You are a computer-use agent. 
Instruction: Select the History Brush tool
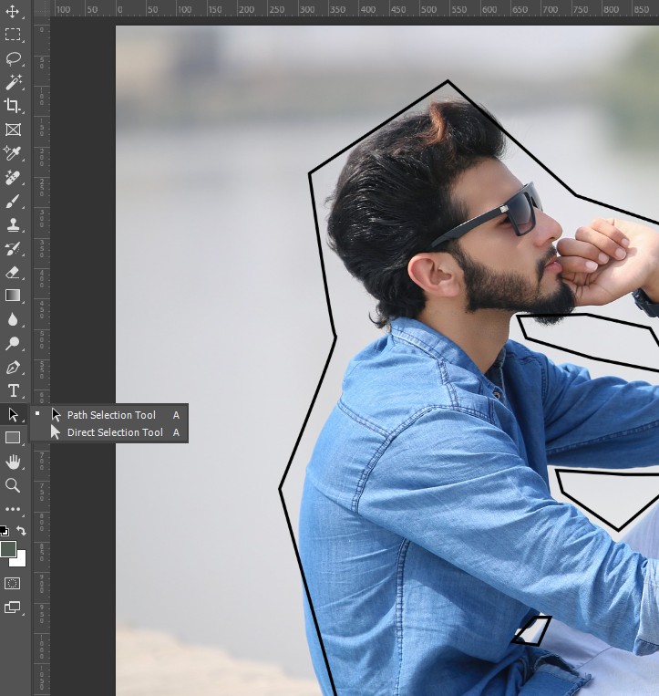(x=13, y=248)
